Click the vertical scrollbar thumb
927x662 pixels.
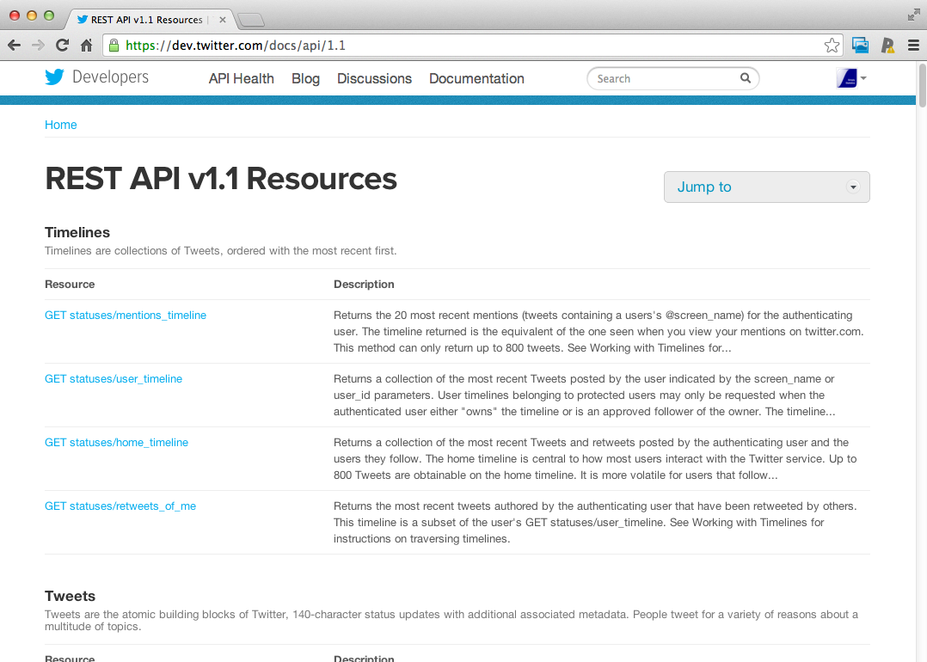pos(922,85)
